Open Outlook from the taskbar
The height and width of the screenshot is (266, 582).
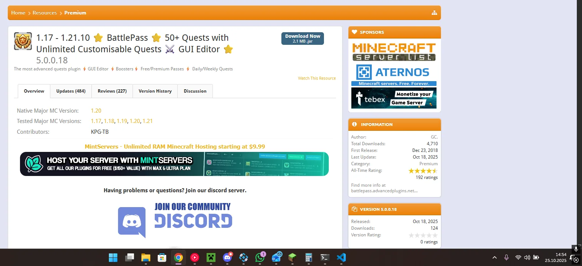[276, 257]
